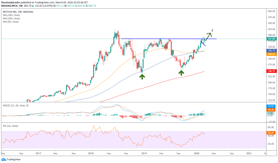Select the 200.00 price axis label

click(271, 82)
